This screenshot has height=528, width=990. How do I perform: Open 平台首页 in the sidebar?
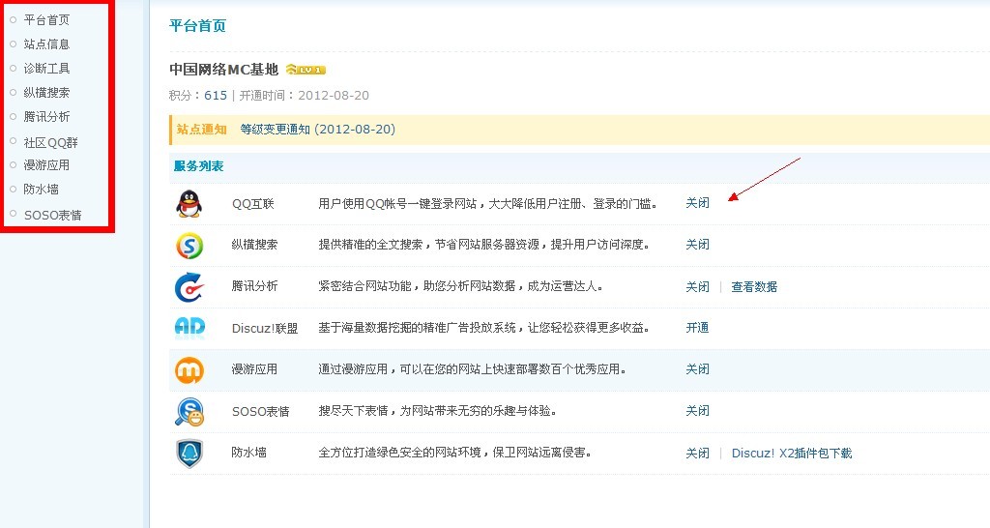click(46, 20)
